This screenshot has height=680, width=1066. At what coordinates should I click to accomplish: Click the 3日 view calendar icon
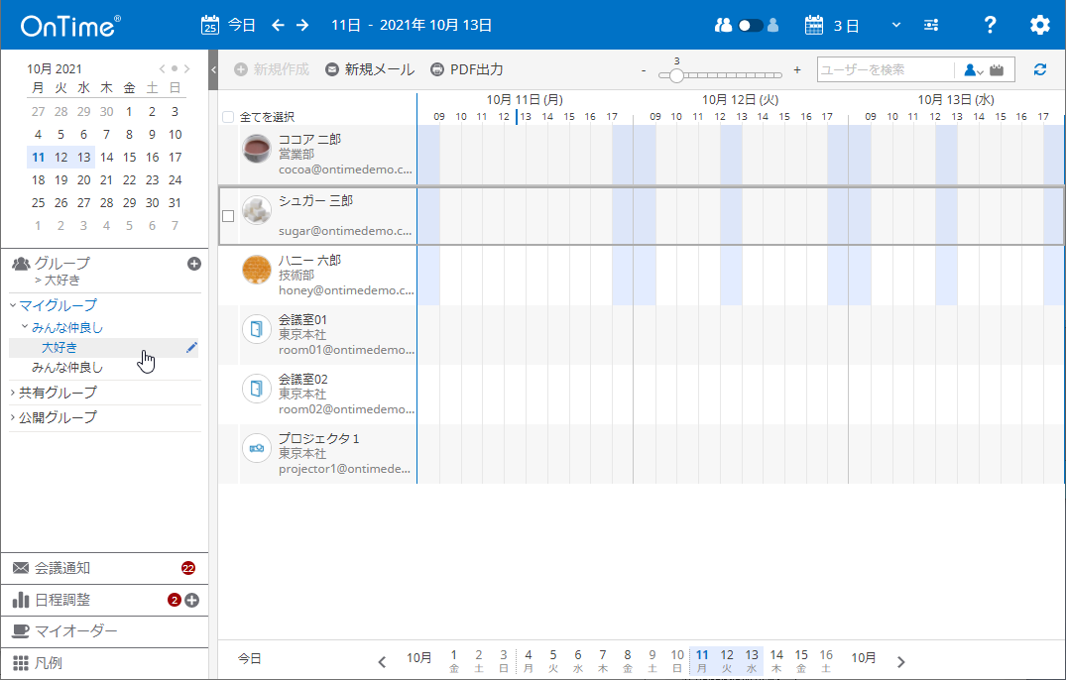[814, 25]
